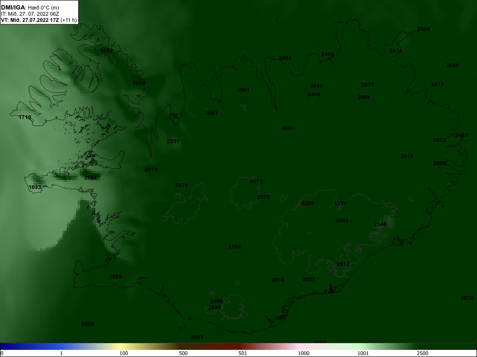
Task: Click the map value 3310
Action: click(340, 203)
